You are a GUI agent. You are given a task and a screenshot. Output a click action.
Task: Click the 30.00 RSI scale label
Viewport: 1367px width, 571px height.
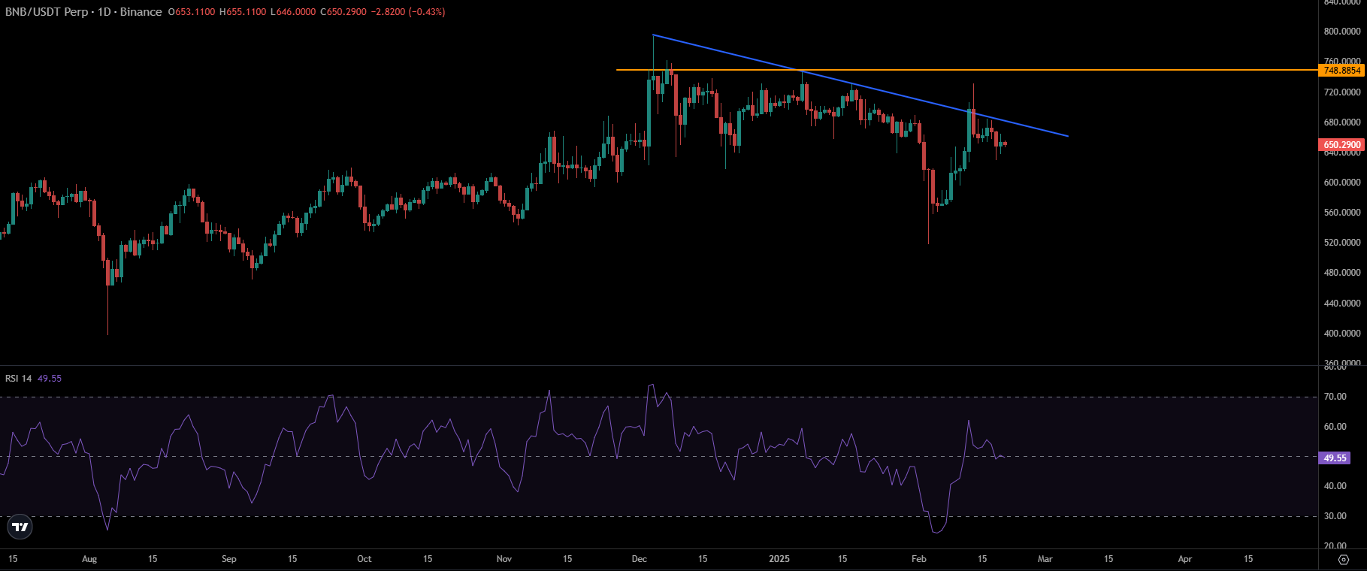click(x=1335, y=516)
